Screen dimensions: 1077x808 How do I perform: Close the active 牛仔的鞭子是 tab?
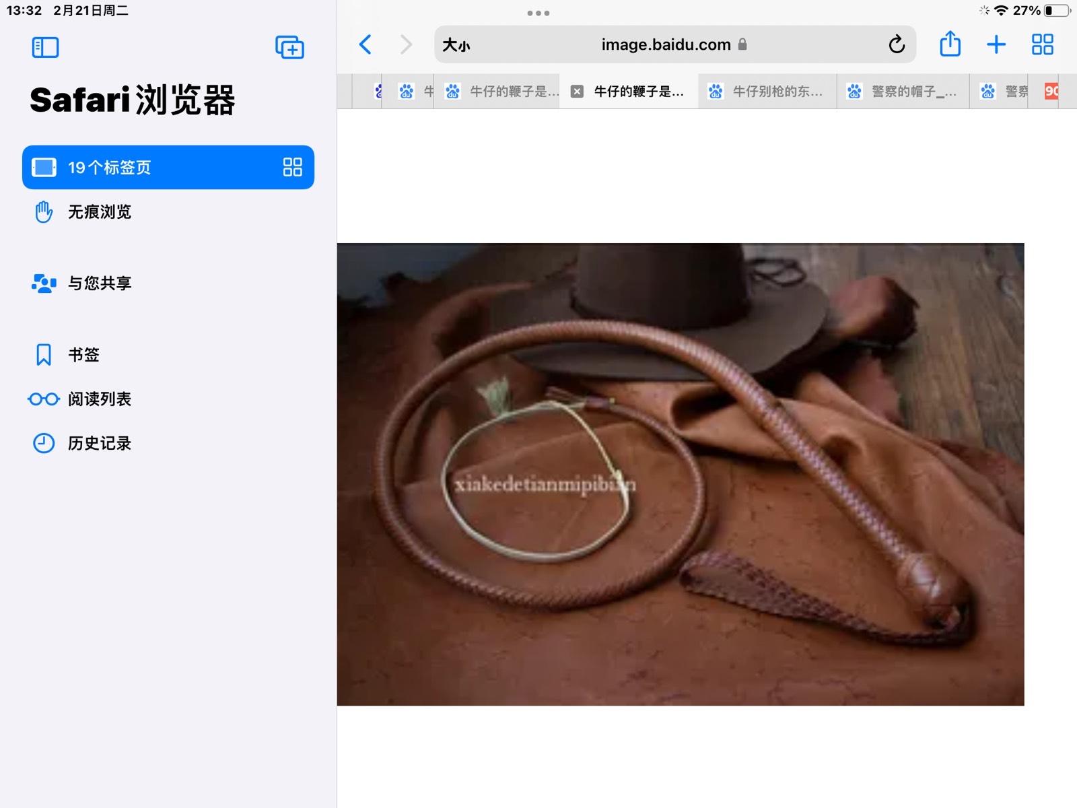click(x=577, y=92)
